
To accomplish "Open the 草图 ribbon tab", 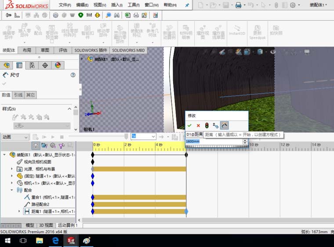I will click(x=45, y=50).
